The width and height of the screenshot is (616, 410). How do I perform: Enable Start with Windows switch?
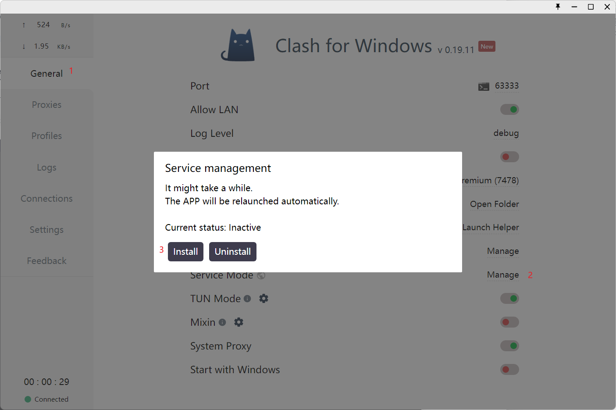(x=509, y=370)
